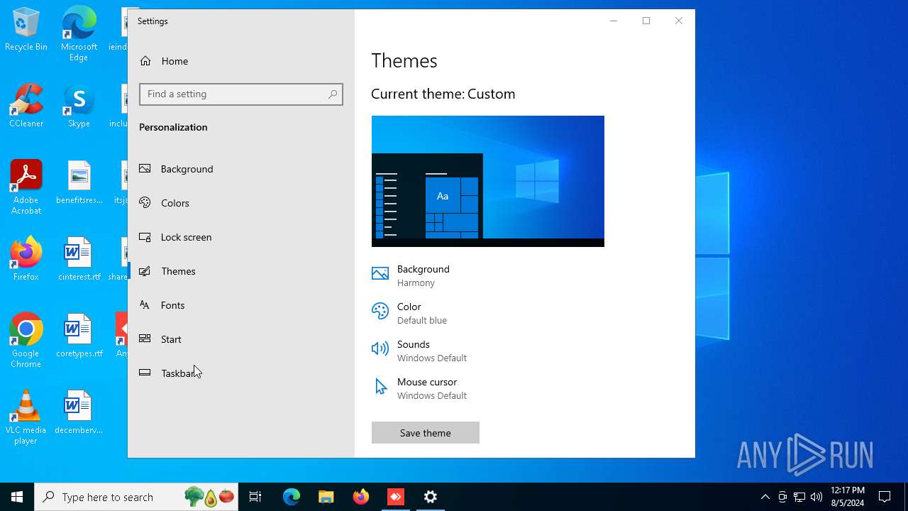Select the Google Chrome desktop shortcut
908x511 pixels.
(x=26, y=341)
